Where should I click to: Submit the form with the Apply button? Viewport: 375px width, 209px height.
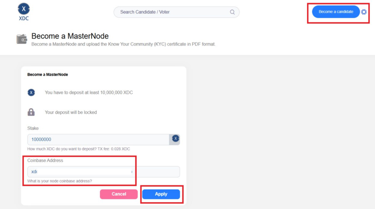(161, 194)
